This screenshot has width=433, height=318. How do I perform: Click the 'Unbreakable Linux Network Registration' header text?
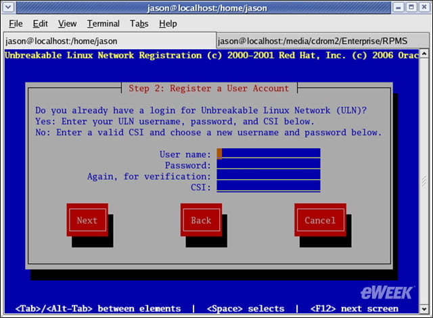[x=104, y=55]
